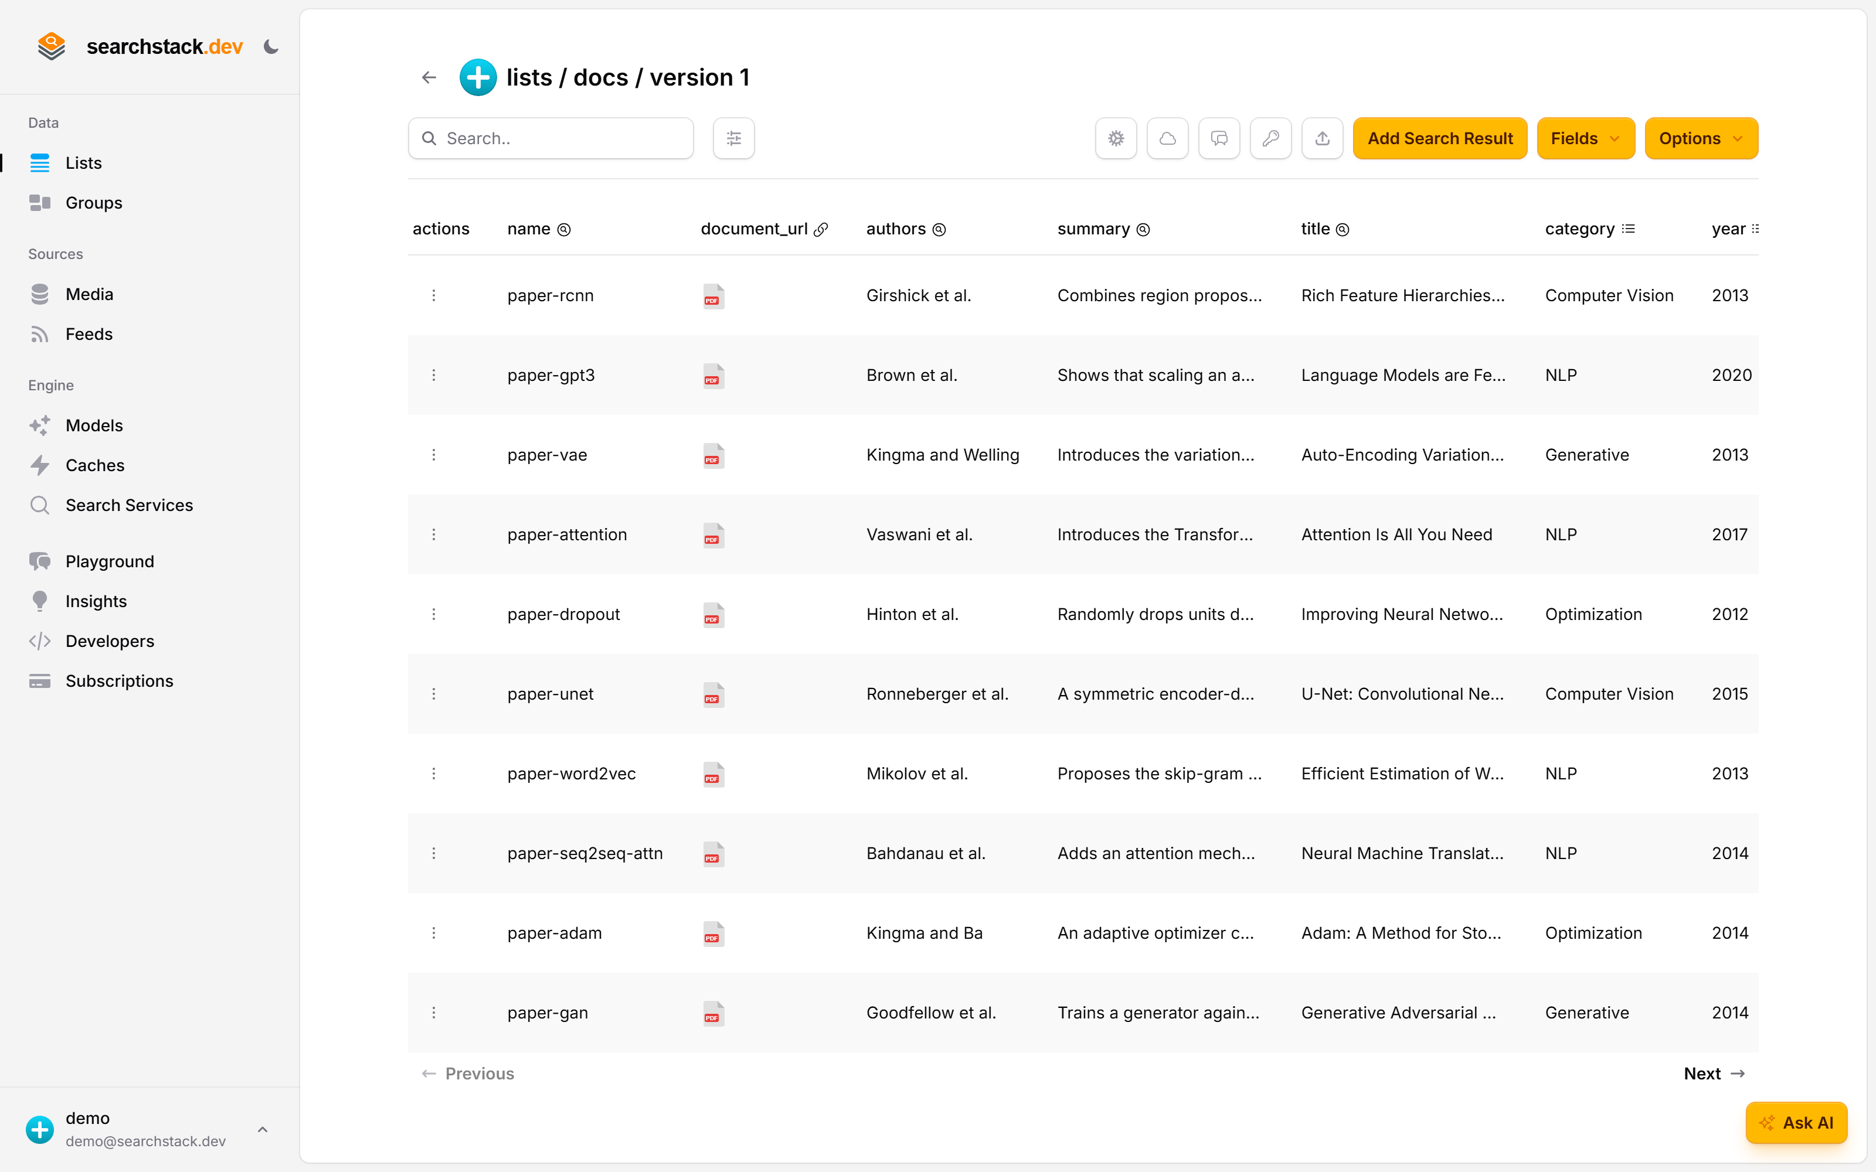Open the PDF icon for paper-vae
1876x1172 pixels.
(x=713, y=456)
